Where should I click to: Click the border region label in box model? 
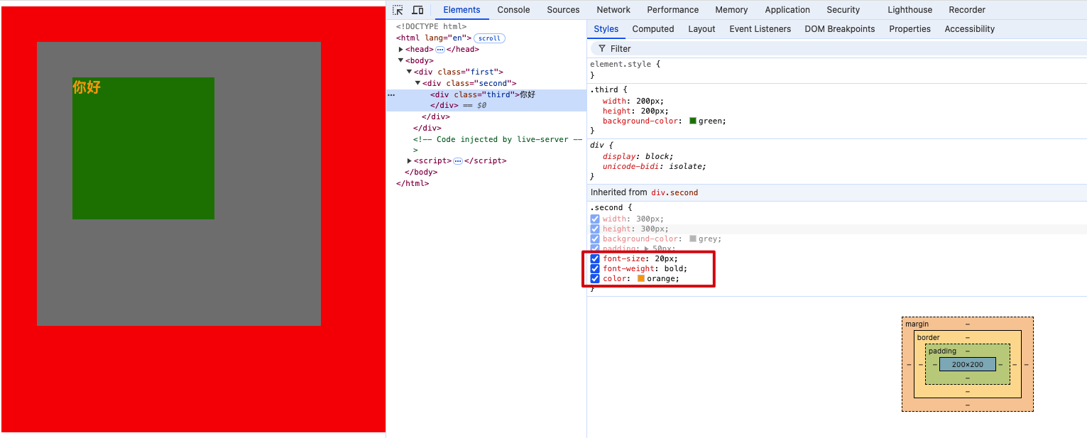click(x=928, y=338)
